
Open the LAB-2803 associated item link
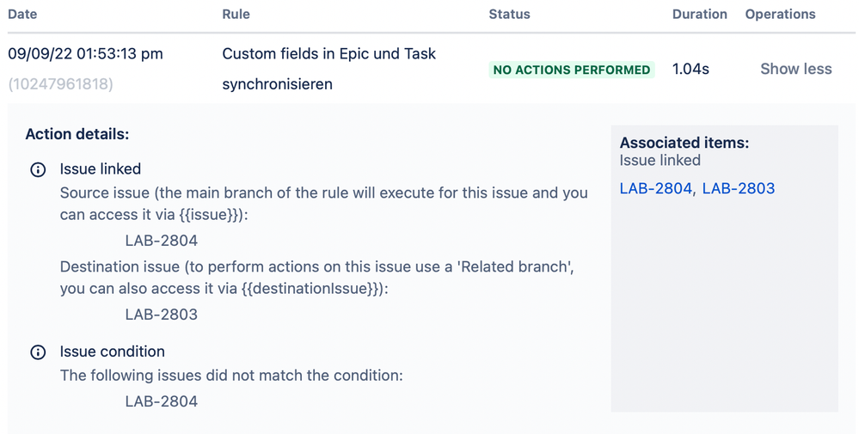coord(739,188)
